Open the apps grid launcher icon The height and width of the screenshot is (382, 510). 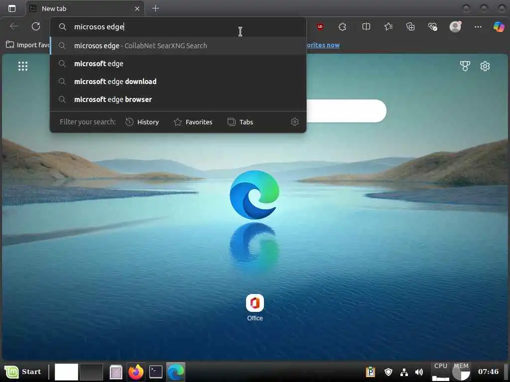(x=23, y=66)
